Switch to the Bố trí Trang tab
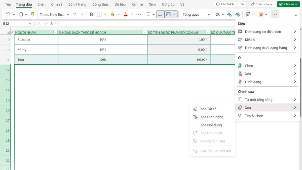The height and width of the screenshot is (170, 302). coord(77,4)
